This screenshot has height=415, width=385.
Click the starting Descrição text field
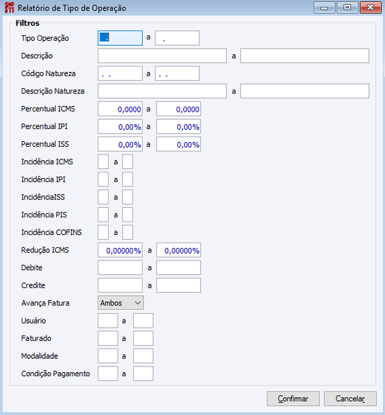pos(162,55)
